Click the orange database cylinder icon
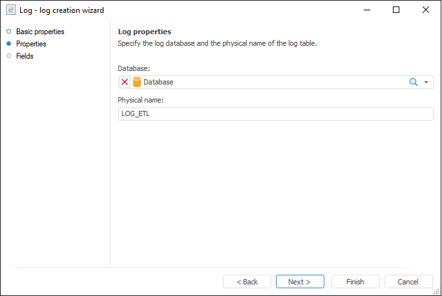Screen dimensions: 442x296 pos(137,83)
